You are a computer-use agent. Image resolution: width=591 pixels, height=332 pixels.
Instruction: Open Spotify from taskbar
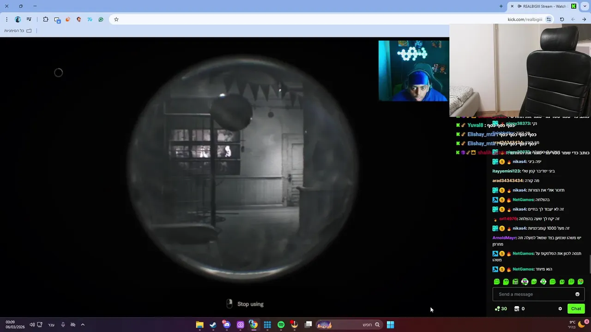(281, 325)
